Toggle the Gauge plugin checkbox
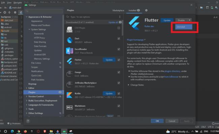The image size is (219, 134). [119, 72]
